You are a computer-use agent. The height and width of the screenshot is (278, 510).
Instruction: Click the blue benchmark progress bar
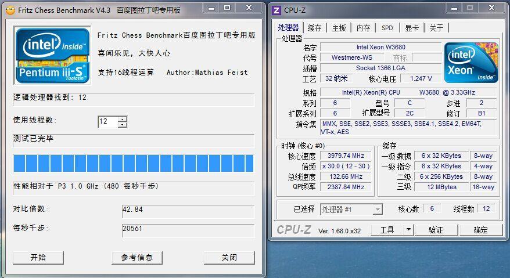click(134, 163)
